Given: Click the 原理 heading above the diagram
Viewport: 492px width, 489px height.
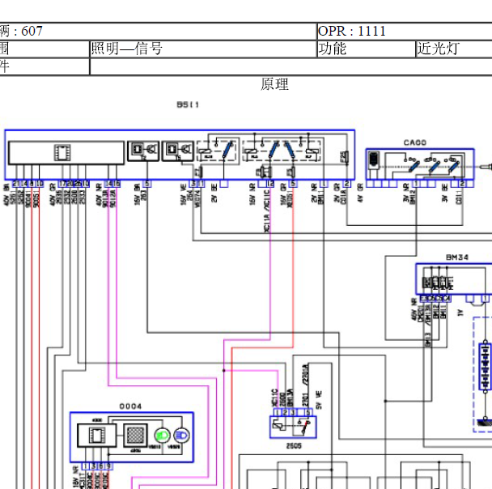Looking at the screenshot, I should 274,84.
